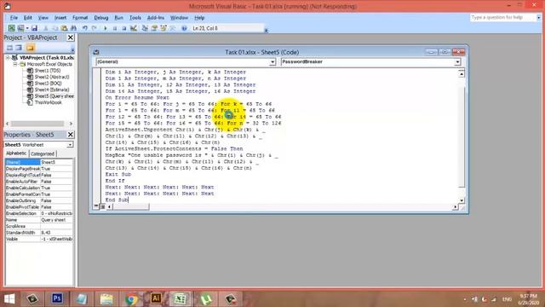Image resolution: width=545 pixels, height=307 pixels.
Task: Select the (Name) property row
Action: (x=39, y=162)
